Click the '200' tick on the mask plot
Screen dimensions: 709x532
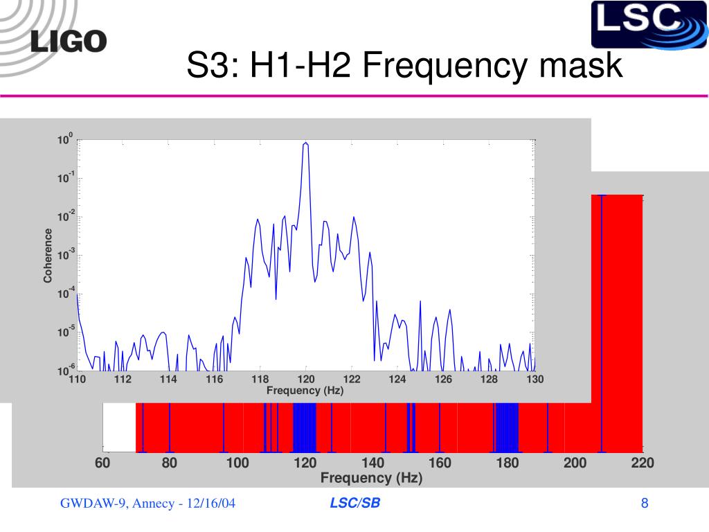575,463
